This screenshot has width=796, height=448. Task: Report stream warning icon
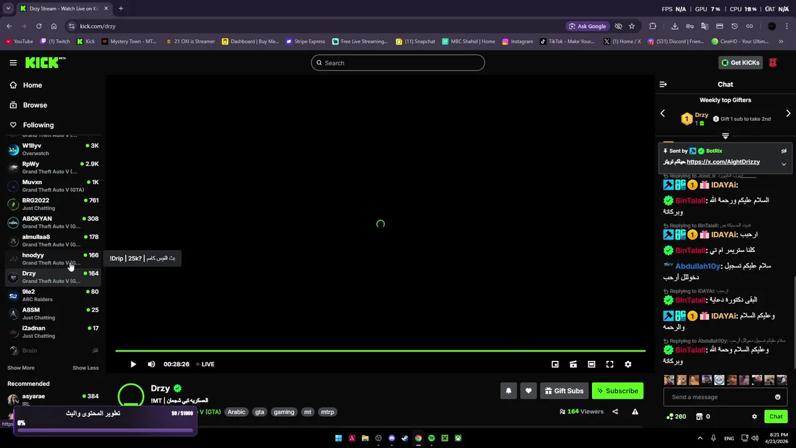635,411
